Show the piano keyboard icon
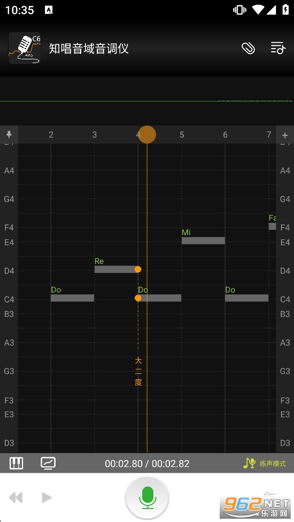The image size is (294, 522). [16, 463]
